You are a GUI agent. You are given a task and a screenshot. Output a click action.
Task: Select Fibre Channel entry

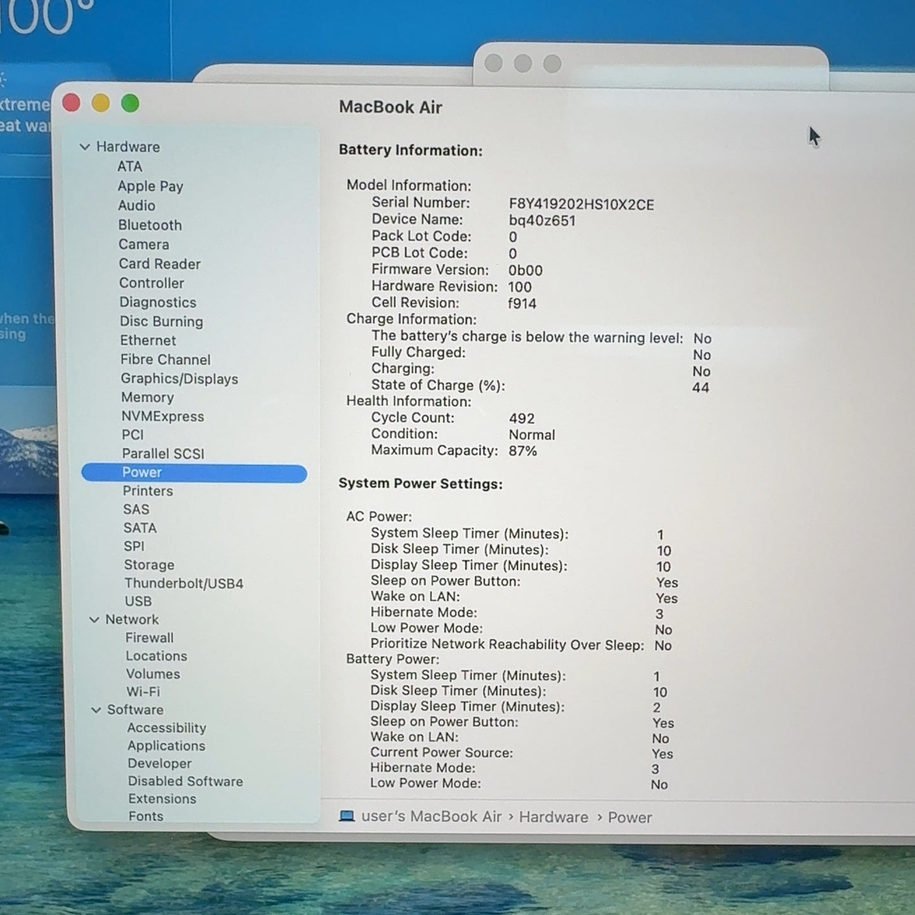(166, 360)
